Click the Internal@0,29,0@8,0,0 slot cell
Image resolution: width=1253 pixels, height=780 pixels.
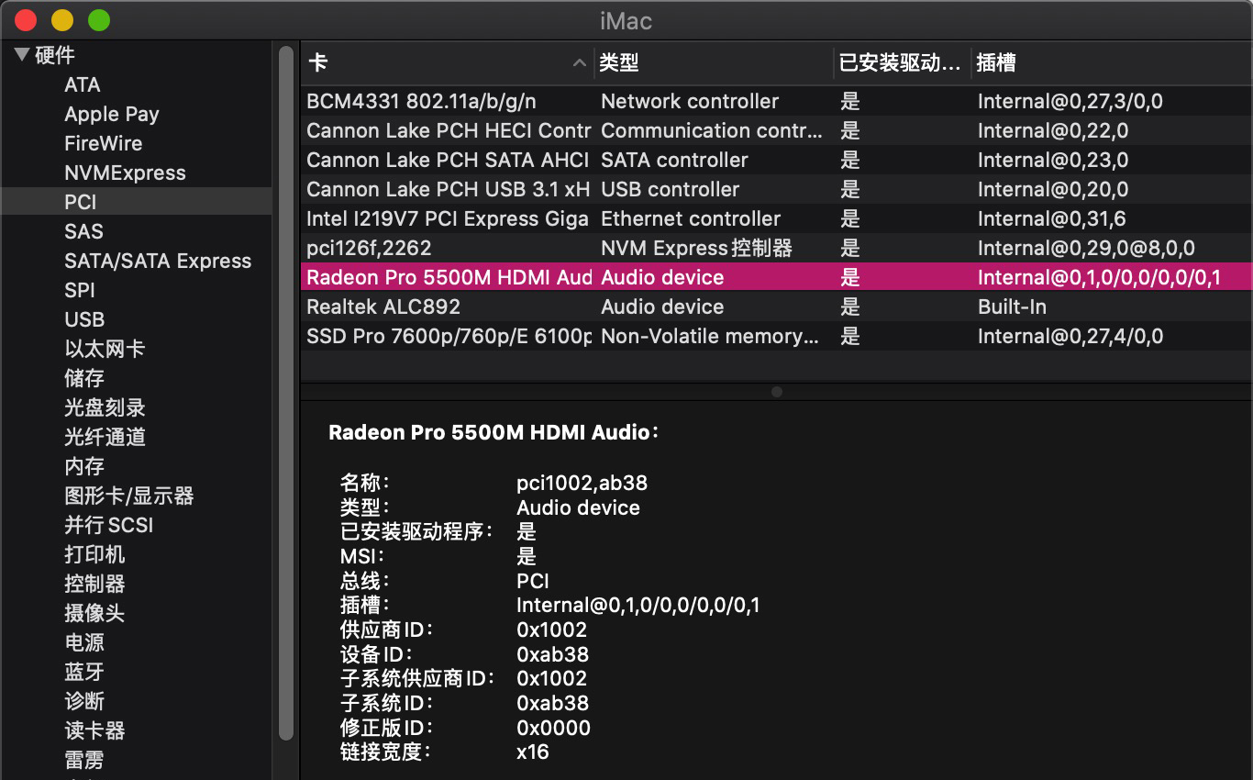1086,248
